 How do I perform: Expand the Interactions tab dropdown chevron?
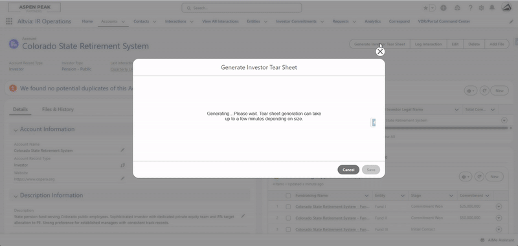coord(192,22)
